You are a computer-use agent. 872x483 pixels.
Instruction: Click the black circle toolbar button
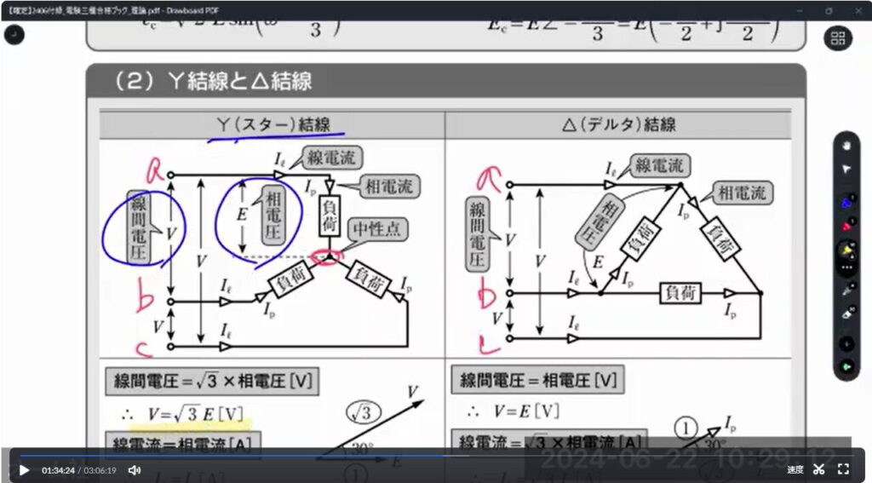coord(846,343)
